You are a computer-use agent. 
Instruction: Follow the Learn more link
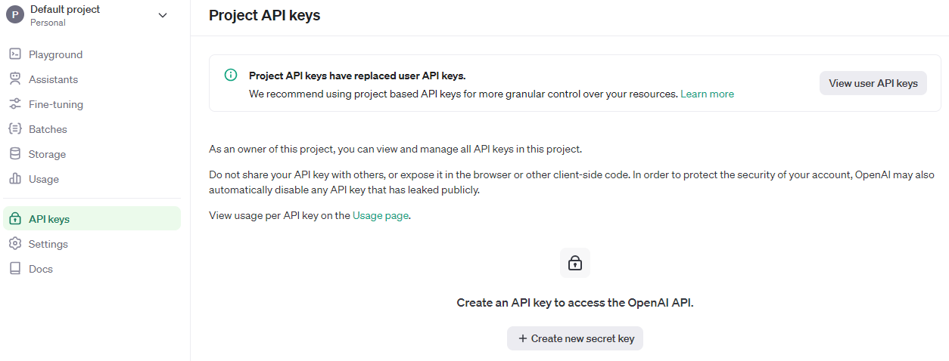(x=707, y=94)
